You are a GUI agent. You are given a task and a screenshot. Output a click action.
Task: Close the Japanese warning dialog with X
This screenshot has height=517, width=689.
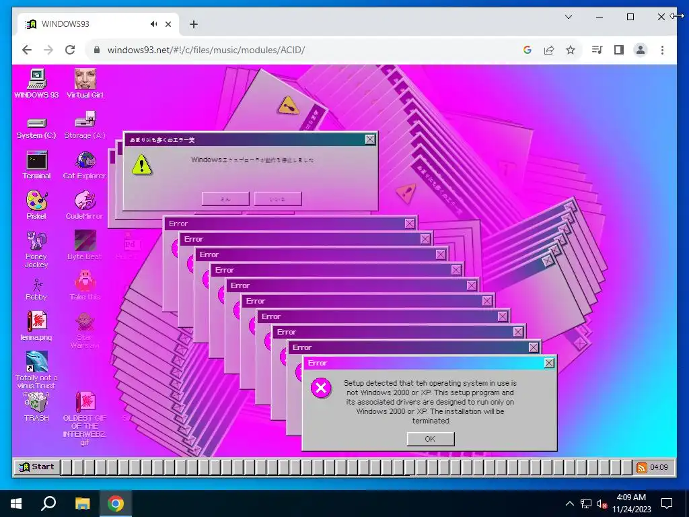pos(371,139)
